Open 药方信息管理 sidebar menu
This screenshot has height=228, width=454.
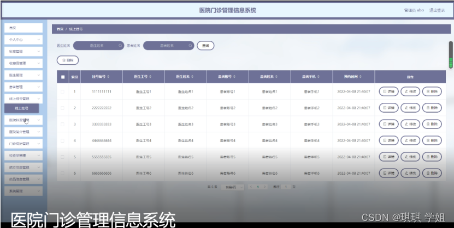coord(23,168)
